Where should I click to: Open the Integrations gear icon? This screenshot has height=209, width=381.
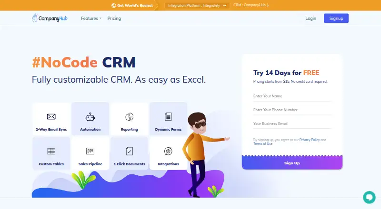(168, 151)
